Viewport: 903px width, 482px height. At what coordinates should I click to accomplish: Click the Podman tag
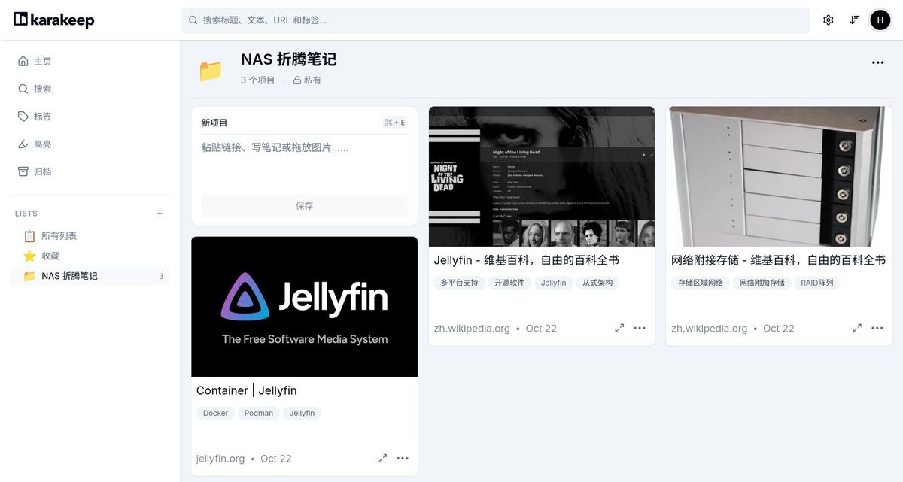(259, 413)
